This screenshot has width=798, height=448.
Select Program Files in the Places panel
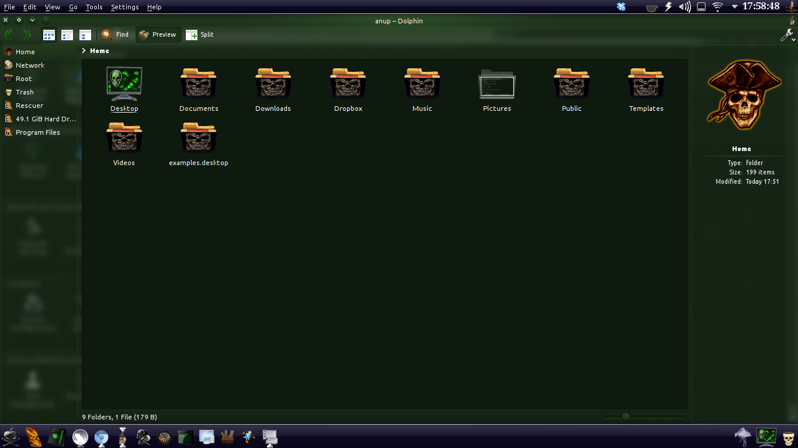40,132
